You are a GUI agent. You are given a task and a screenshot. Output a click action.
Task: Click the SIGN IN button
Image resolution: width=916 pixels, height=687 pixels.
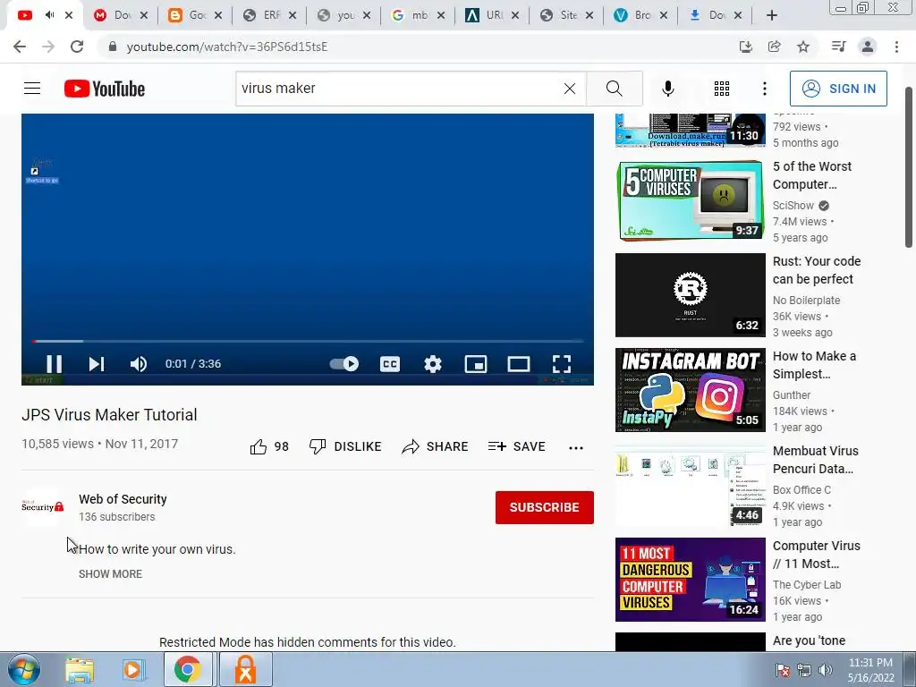pos(838,89)
